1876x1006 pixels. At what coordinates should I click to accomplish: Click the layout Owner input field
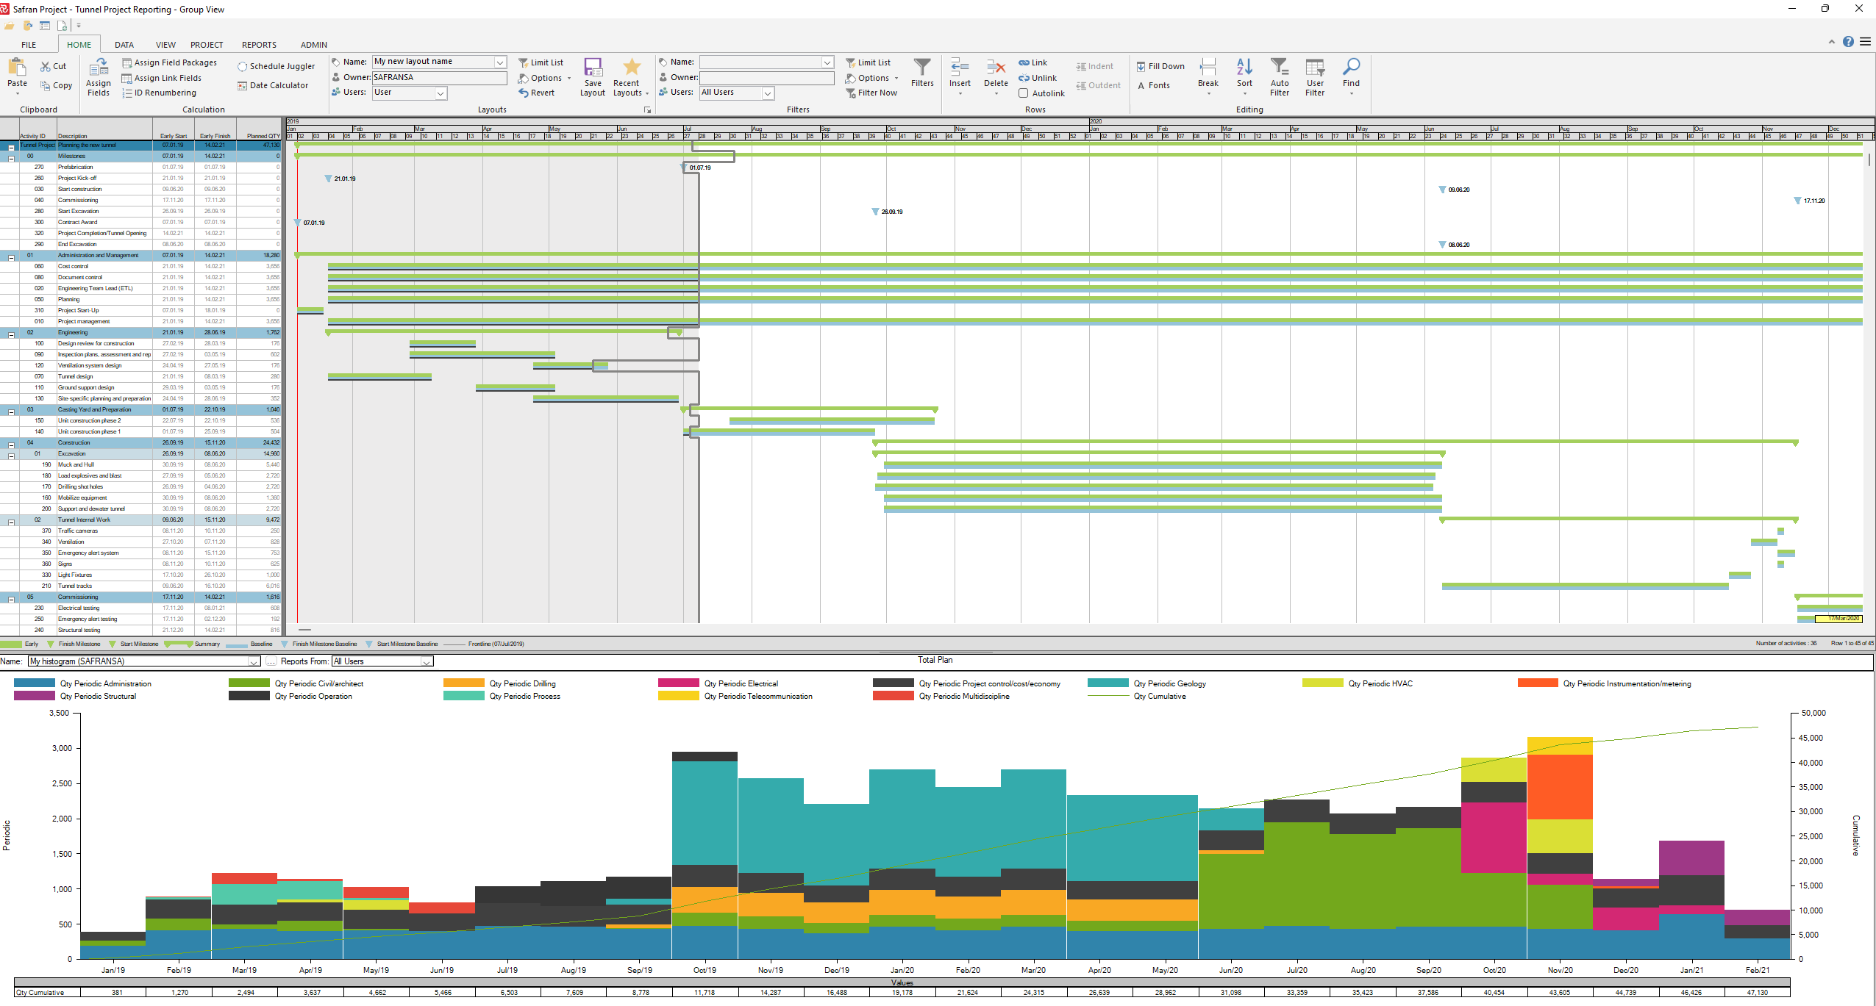click(440, 77)
